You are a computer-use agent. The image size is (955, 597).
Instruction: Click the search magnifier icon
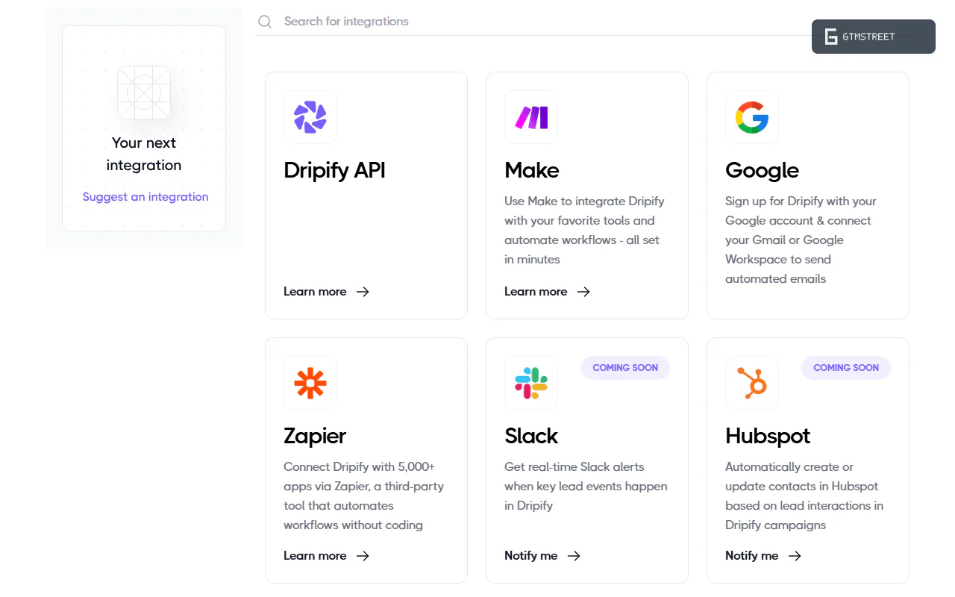pos(265,22)
